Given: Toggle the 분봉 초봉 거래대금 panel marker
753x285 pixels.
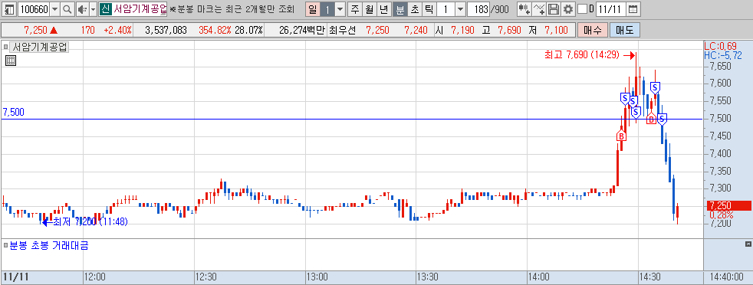Looking at the screenshot, I should pyautogui.click(x=5, y=246).
